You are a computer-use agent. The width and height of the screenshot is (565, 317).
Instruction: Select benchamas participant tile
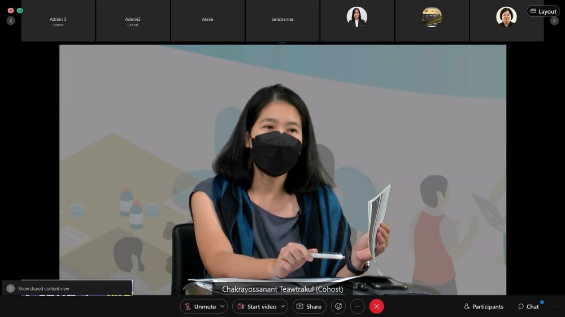(282, 20)
